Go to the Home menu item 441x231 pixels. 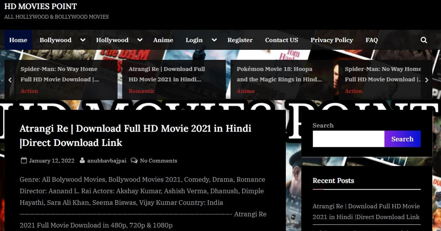tap(18, 40)
